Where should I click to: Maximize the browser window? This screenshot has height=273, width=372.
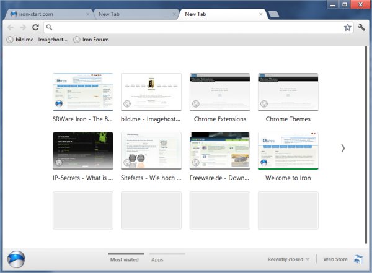(345, 4)
